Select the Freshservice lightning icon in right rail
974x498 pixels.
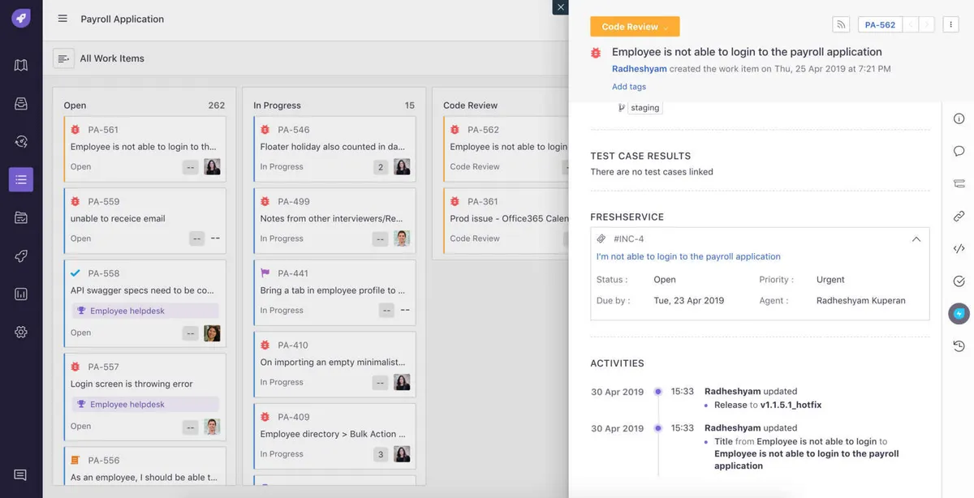(959, 313)
